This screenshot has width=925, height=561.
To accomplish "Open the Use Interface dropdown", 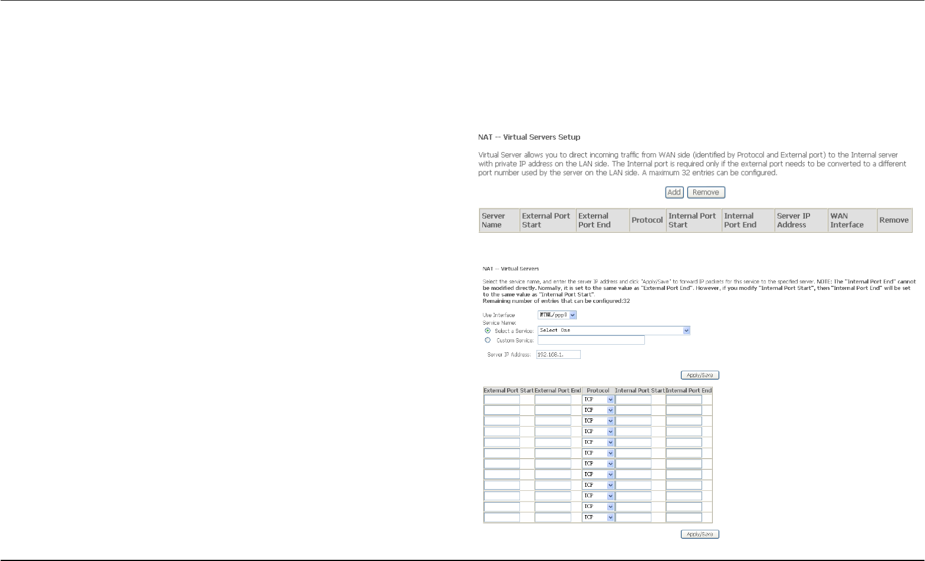I will click(x=557, y=315).
